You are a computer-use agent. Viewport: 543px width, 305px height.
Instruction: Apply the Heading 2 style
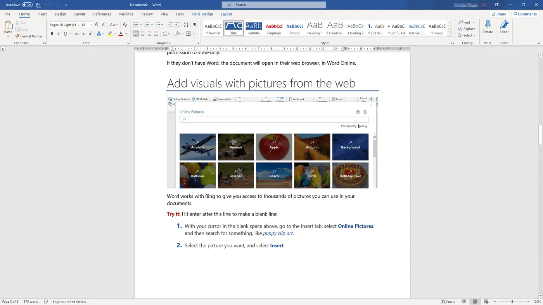pyautogui.click(x=355, y=28)
